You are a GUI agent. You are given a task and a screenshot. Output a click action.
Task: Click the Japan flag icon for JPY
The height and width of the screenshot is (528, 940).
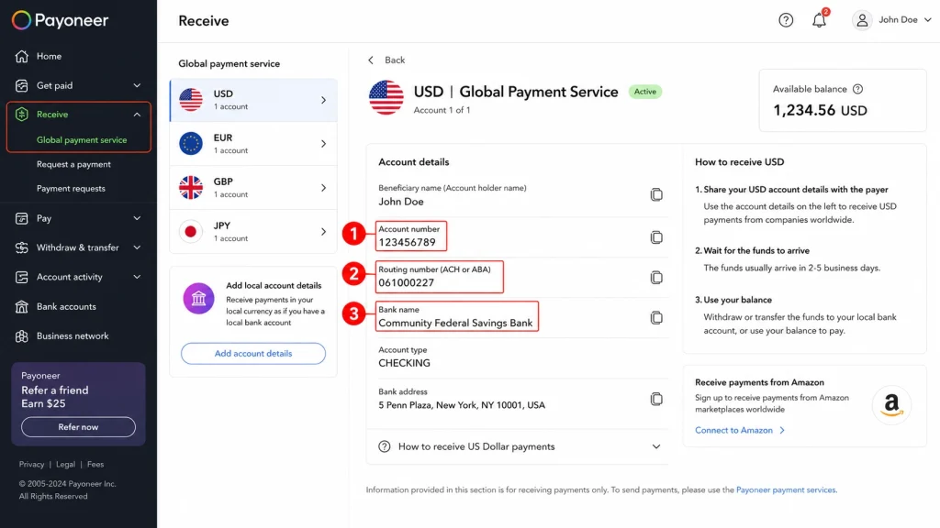click(x=191, y=232)
